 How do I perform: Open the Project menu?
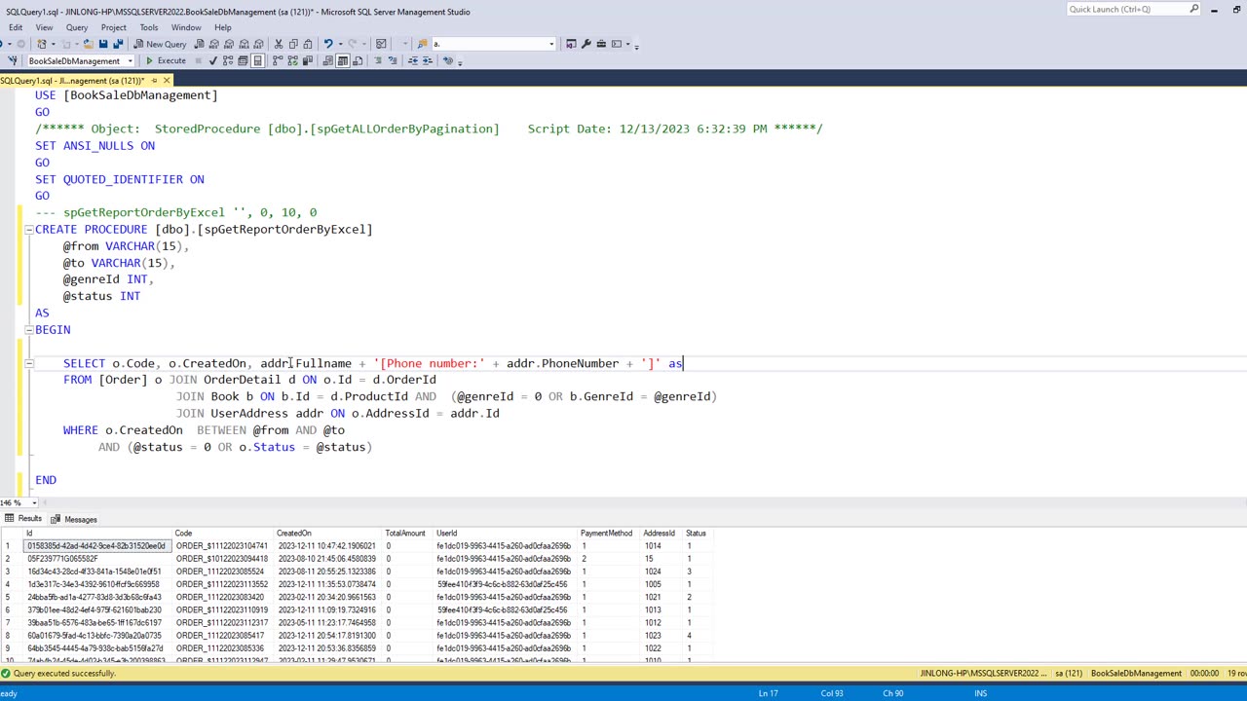click(114, 27)
